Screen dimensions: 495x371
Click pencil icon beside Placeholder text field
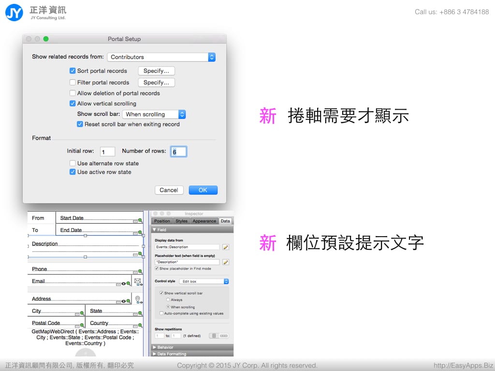(225, 262)
